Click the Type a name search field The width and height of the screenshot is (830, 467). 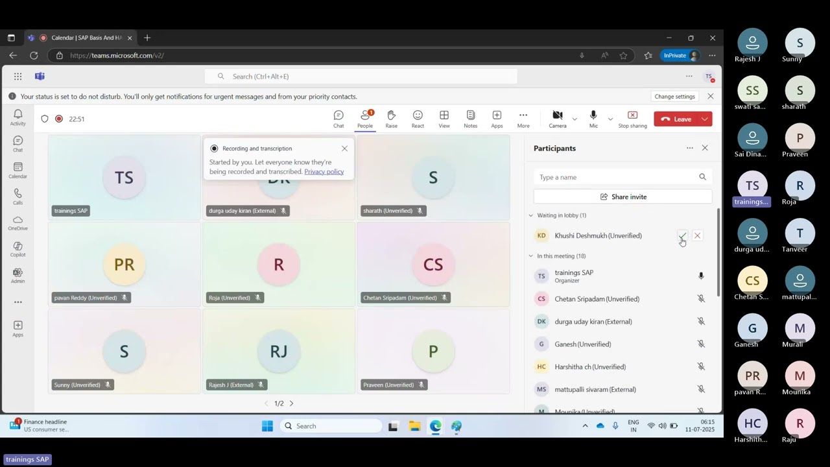pos(622,177)
